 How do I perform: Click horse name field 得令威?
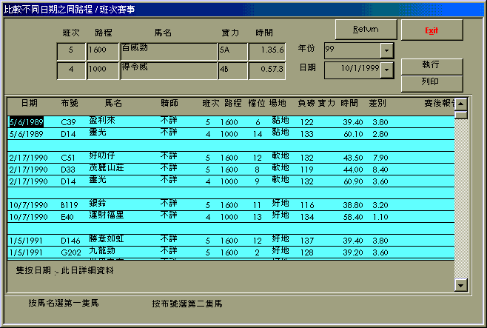pyautogui.click(x=169, y=70)
